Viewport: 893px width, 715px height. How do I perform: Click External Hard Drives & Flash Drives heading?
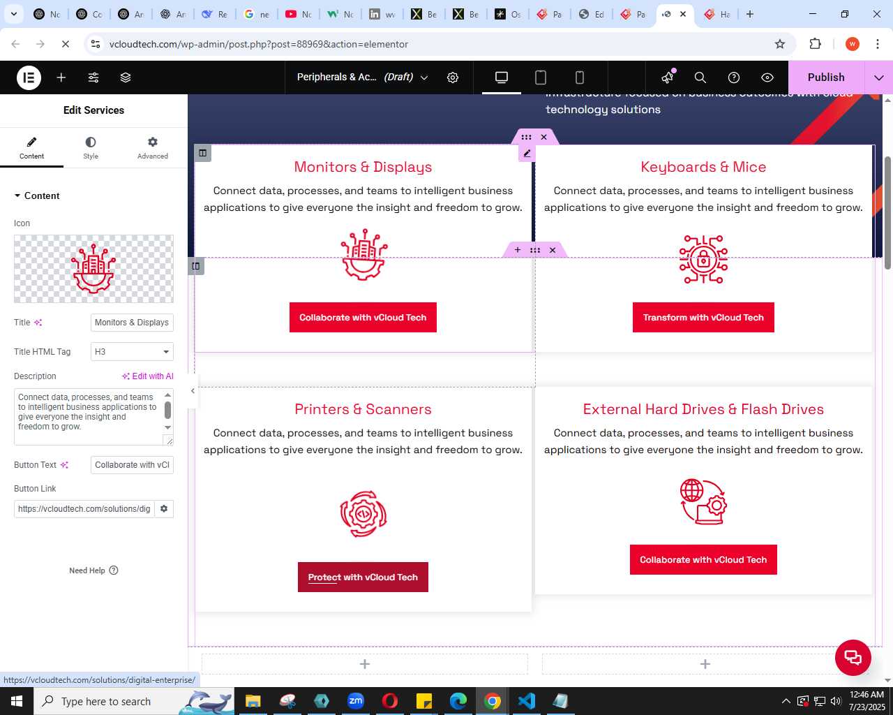click(703, 409)
